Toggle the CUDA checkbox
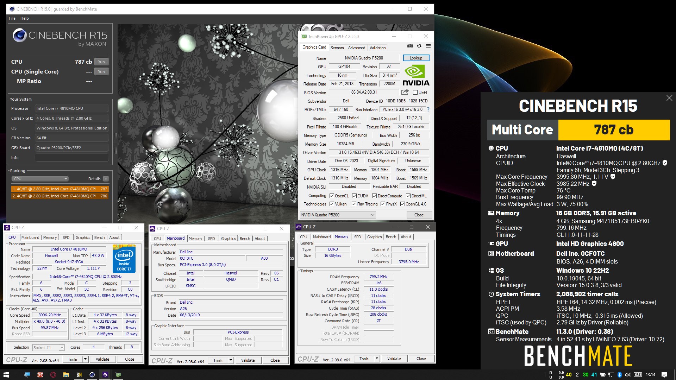Image resolution: width=676 pixels, height=380 pixels. [354, 196]
